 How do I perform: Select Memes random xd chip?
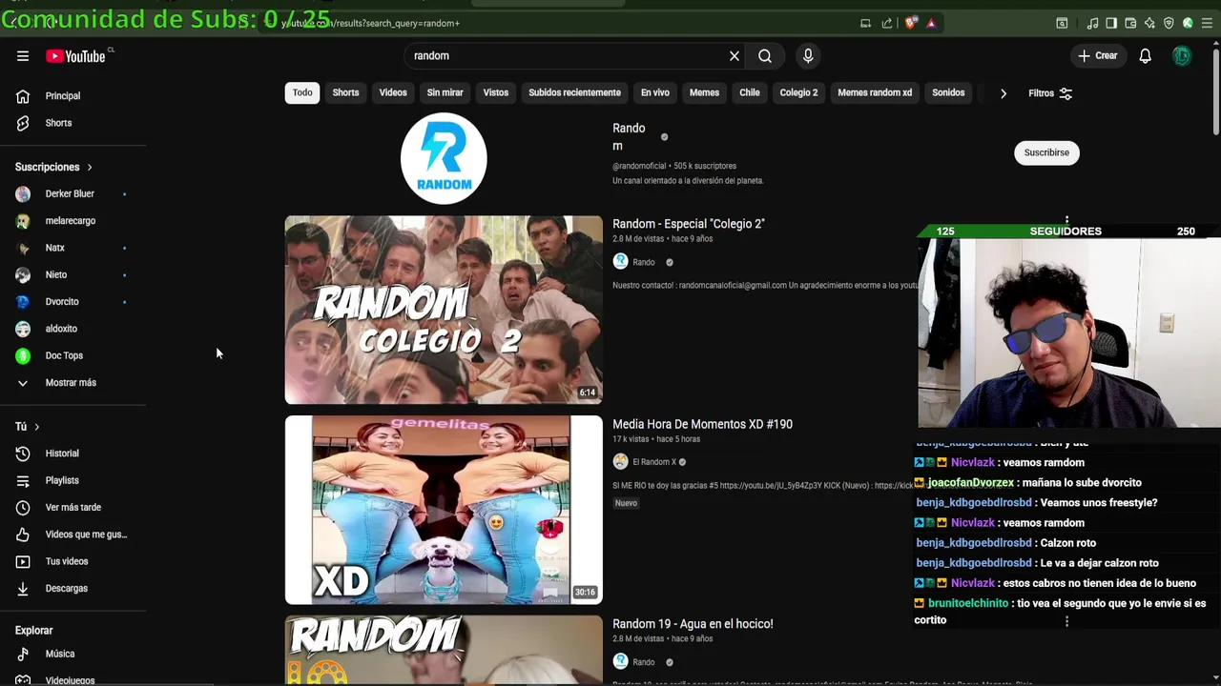coord(875,92)
